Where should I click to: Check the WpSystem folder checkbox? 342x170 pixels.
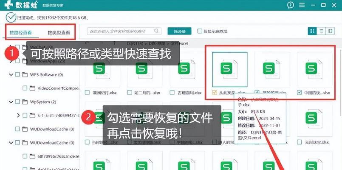pyautogui.click(x=17, y=102)
